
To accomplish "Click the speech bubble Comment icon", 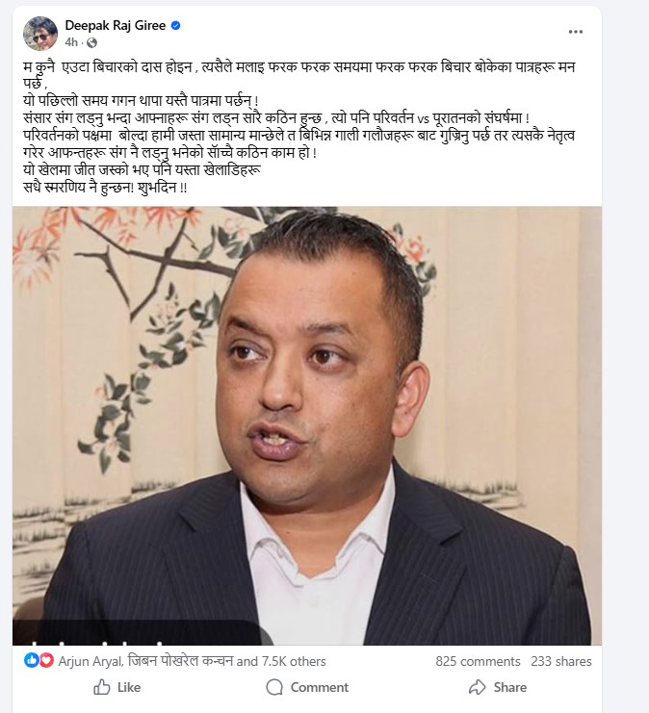I will tap(274, 687).
